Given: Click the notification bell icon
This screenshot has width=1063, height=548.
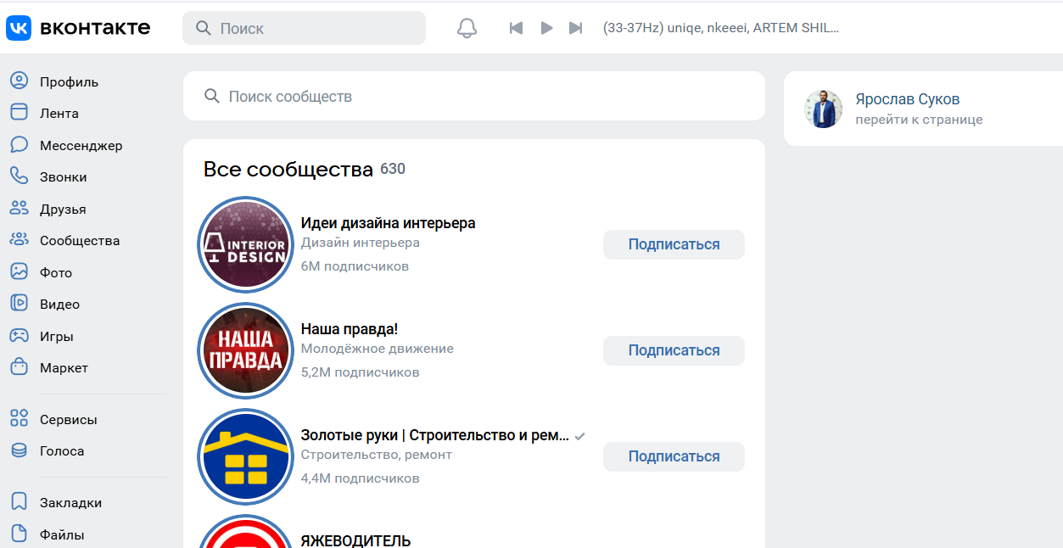Looking at the screenshot, I should [x=466, y=27].
